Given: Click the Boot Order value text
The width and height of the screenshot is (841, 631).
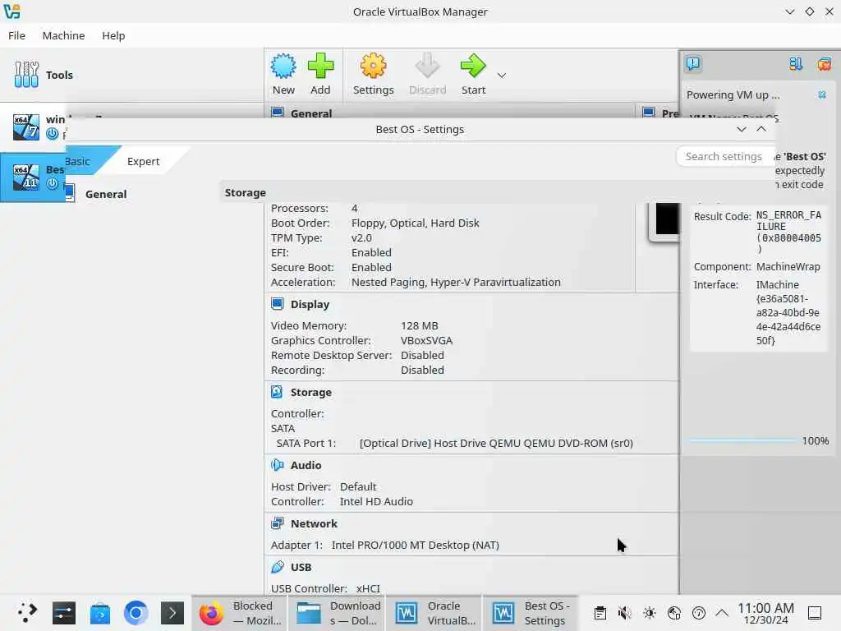Looking at the screenshot, I should [415, 223].
